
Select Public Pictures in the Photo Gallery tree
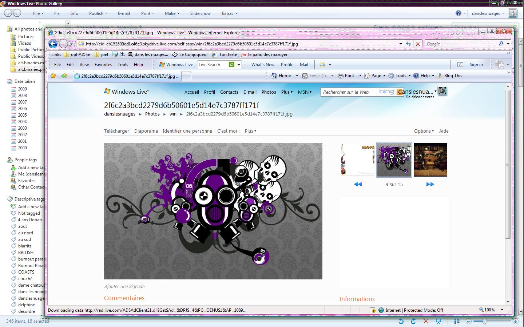(31, 50)
